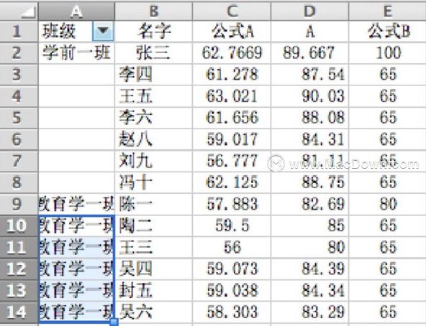The height and width of the screenshot is (326, 426).
Task: Select column C header
Action: point(232,11)
